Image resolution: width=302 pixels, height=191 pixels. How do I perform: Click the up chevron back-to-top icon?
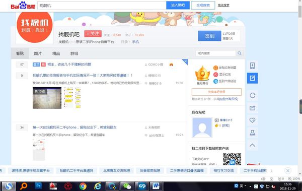pyautogui.click(x=252, y=145)
